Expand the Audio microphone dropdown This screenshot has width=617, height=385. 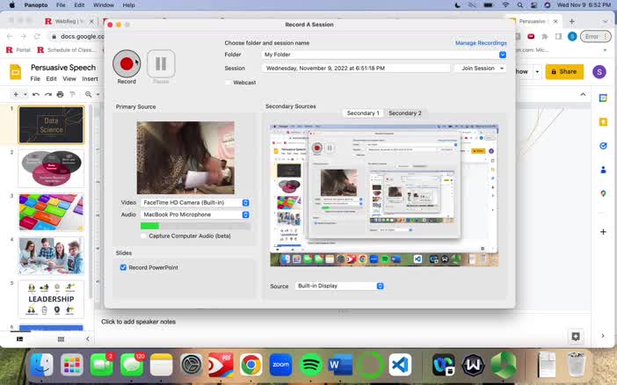[x=196, y=214]
